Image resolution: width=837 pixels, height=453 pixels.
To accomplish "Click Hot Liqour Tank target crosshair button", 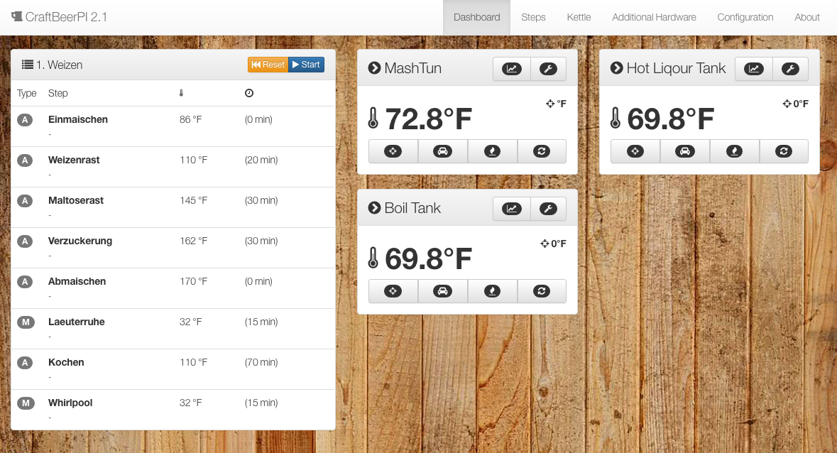I will [x=635, y=151].
